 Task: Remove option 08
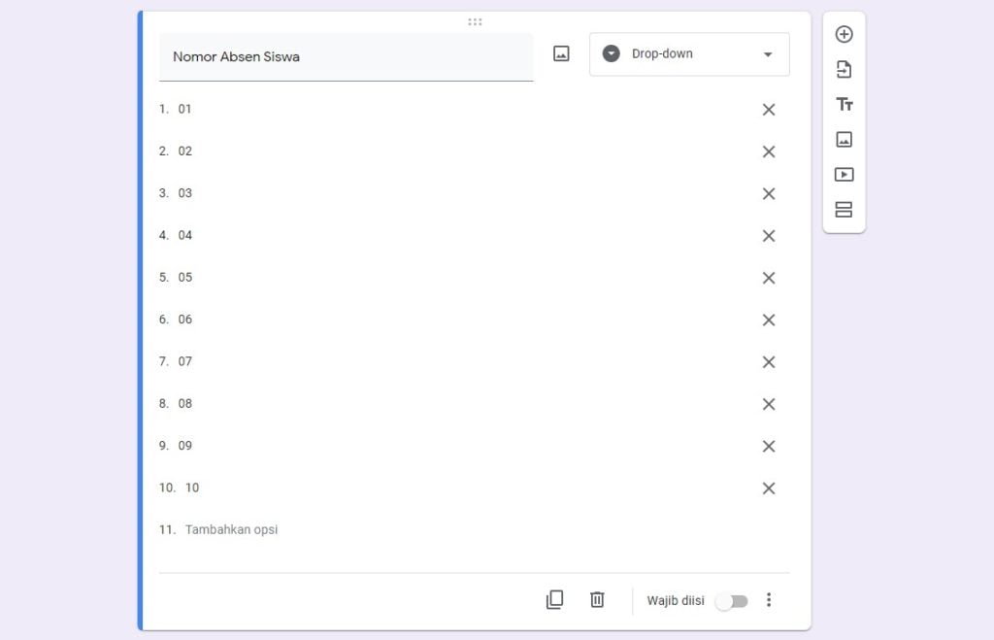point(769,404)
